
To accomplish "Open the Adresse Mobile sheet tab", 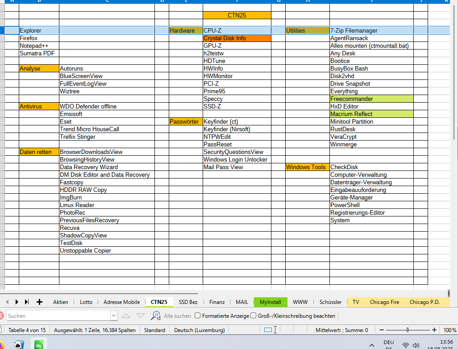I will click(121, 302).
